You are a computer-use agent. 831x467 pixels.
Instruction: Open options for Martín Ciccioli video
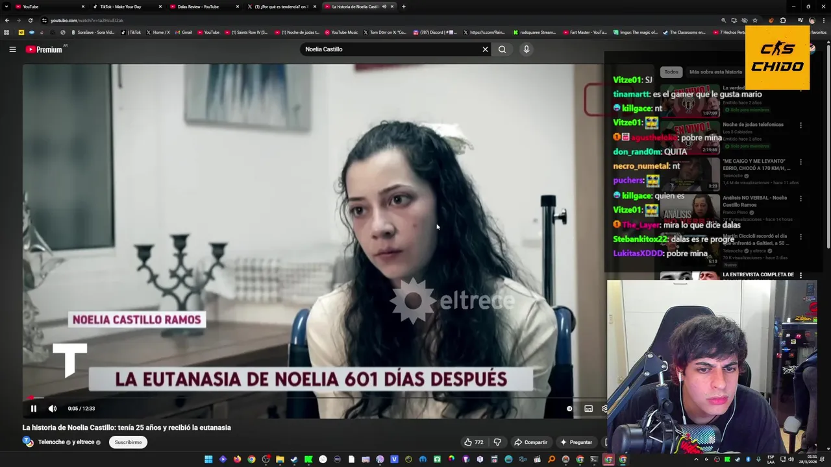pos(800,237)
